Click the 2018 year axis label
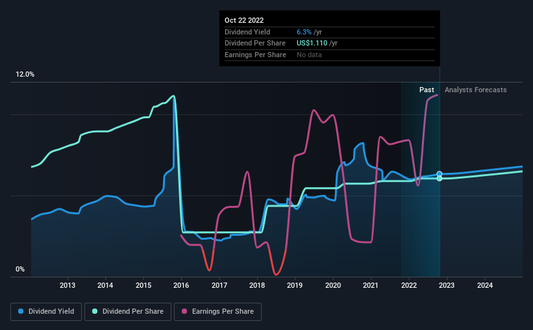Image resolution: width=533 pixels, height=330 pixels. 257,285
